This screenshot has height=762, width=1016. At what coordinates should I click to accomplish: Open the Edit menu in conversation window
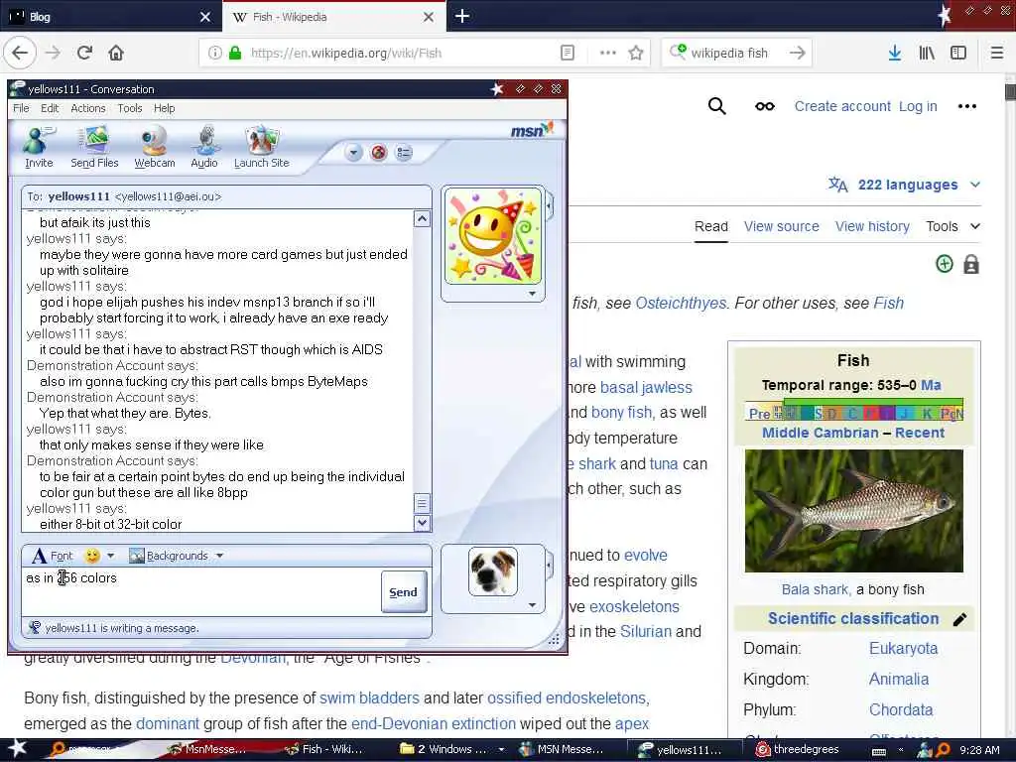coord(50,108)
